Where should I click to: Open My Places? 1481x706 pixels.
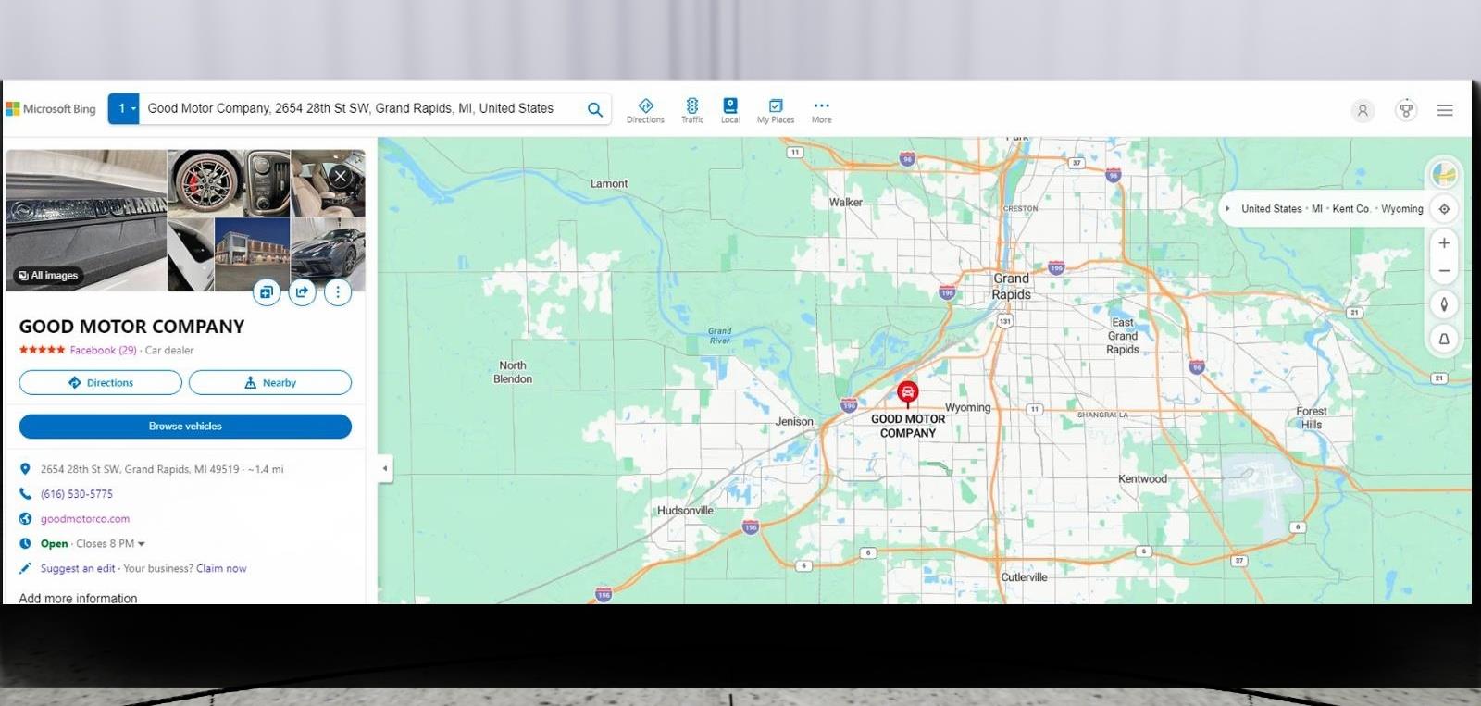click(776, 110)
